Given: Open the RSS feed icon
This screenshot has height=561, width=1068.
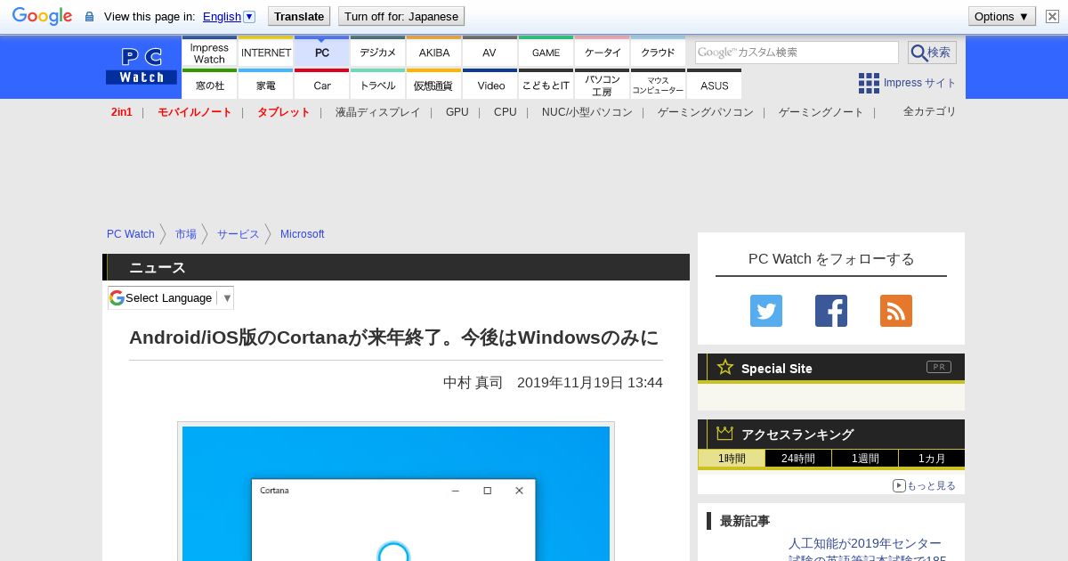Looking at the screenshot, I should [896, 311].
